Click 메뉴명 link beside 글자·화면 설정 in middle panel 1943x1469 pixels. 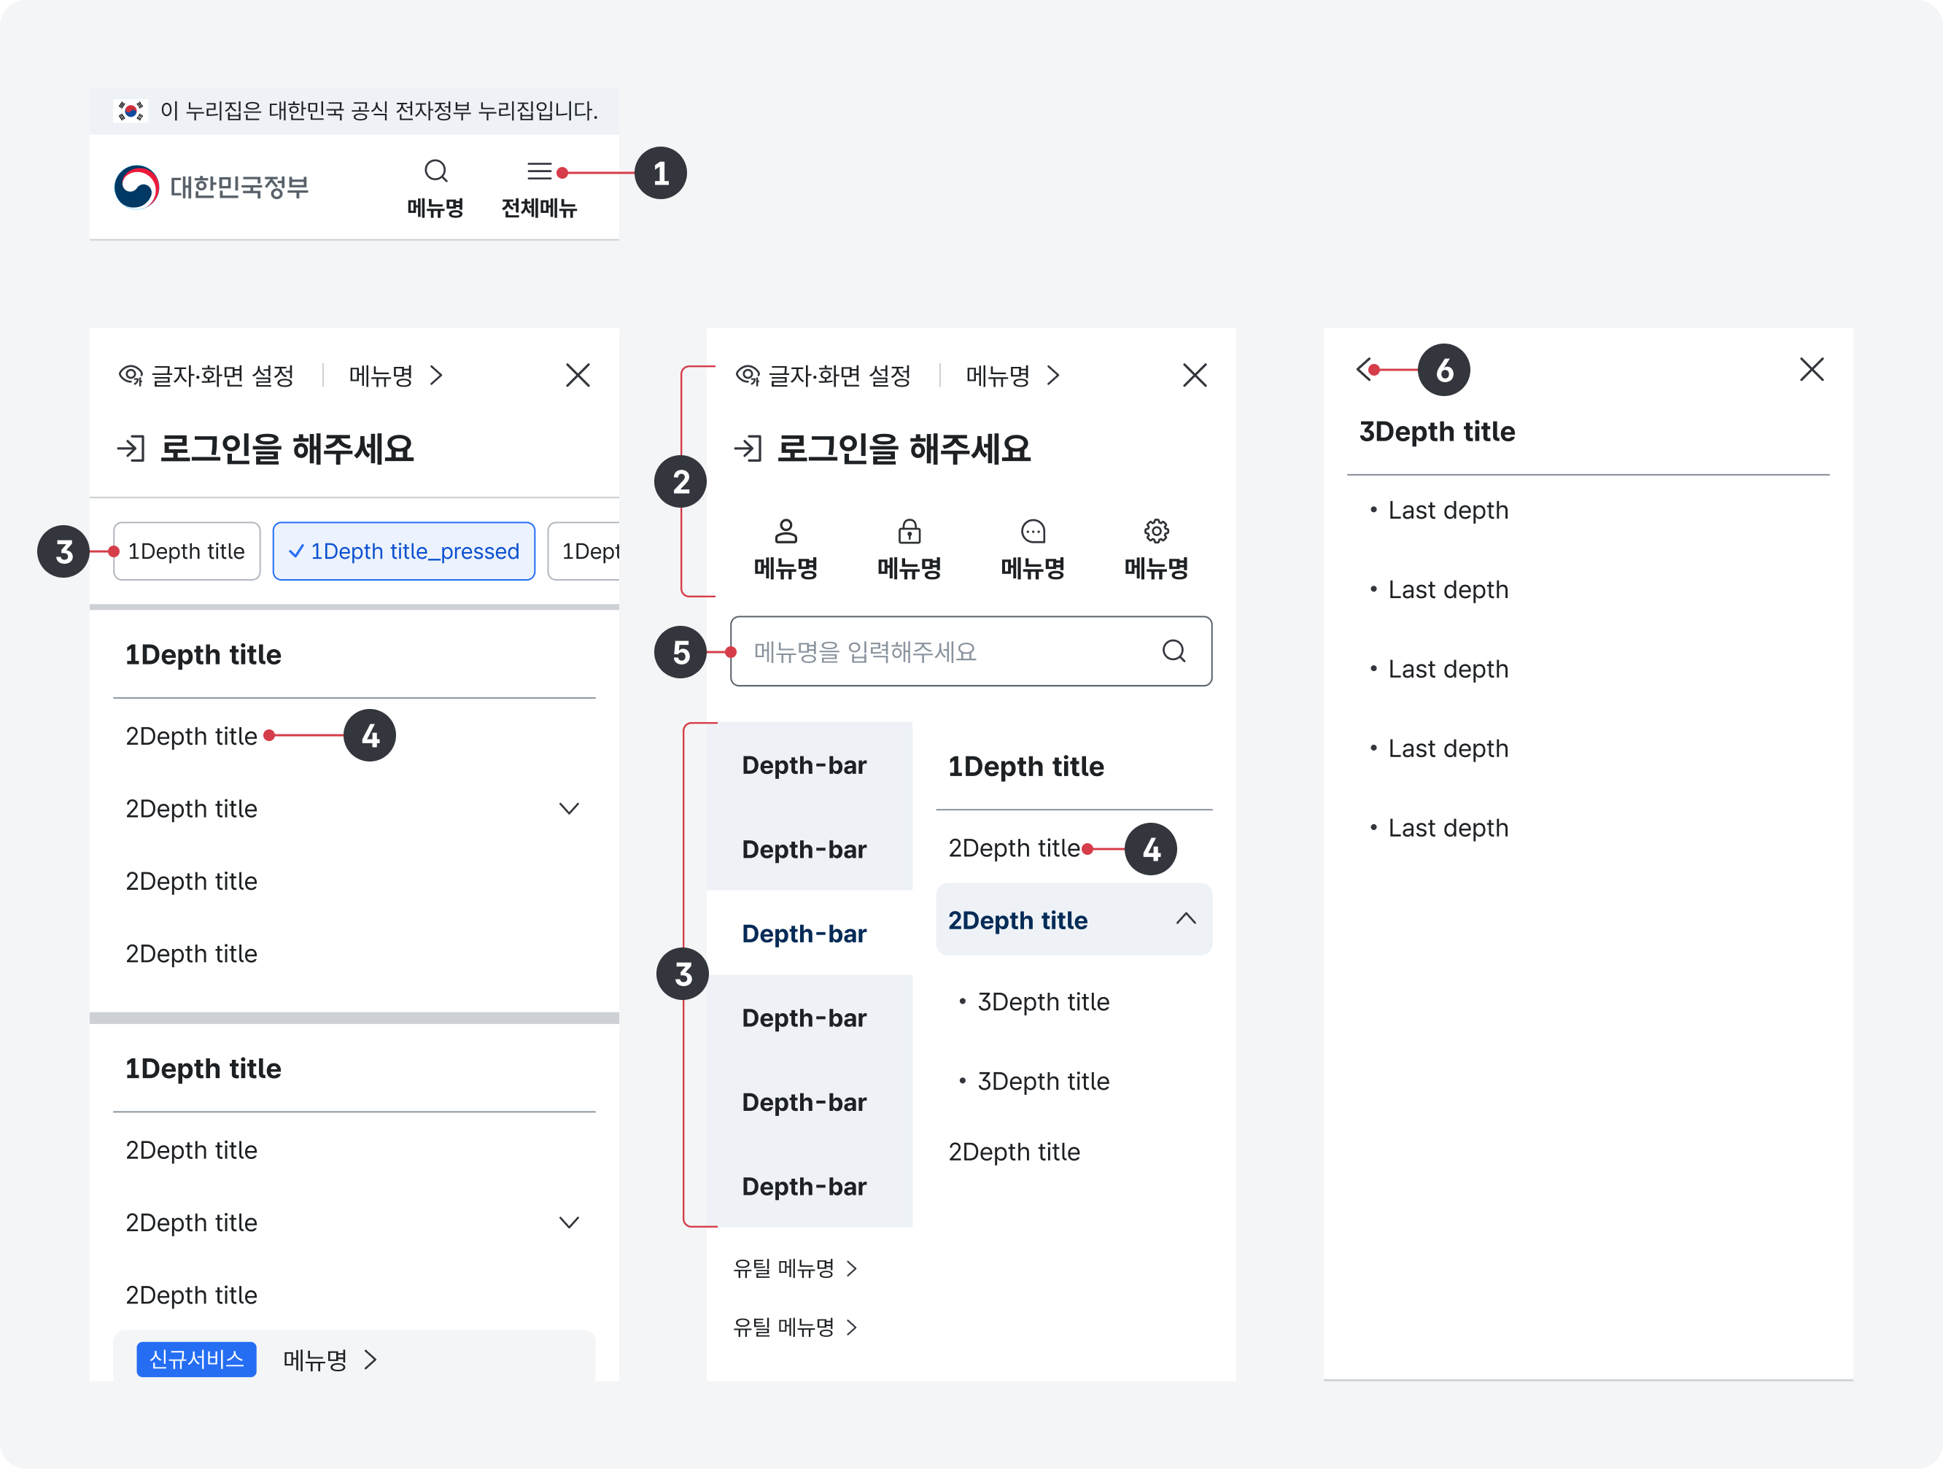click(998, 376)
